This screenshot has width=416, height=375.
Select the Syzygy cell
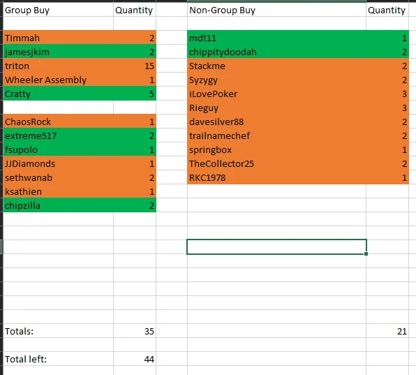[x=276, y=80]
